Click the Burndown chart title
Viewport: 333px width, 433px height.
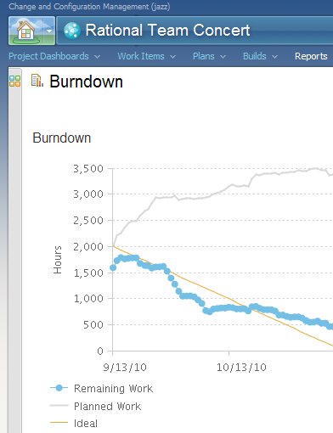pos(62,138)
